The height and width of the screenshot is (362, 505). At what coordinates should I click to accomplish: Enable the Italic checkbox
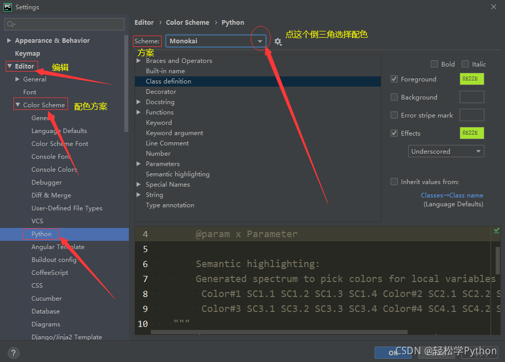(x=465, y=64)
